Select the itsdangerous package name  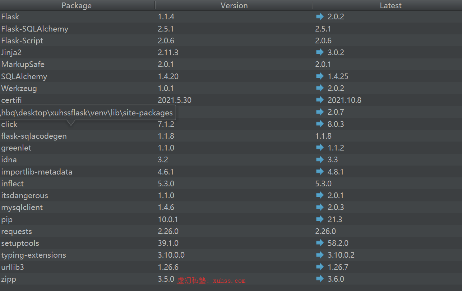tap(24, 196)
